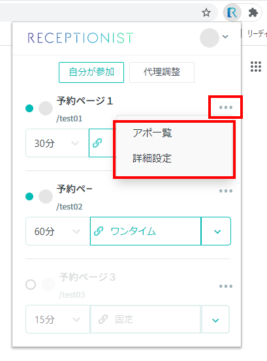Open the browser extensions puzzle icon
267x361 pixels.
[253, 12]
